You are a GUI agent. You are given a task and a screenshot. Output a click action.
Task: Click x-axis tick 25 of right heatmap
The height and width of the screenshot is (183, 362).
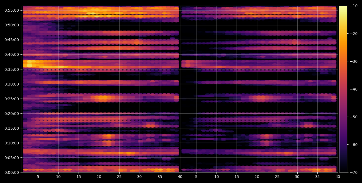pyautogui.click(x=277, y=177)
